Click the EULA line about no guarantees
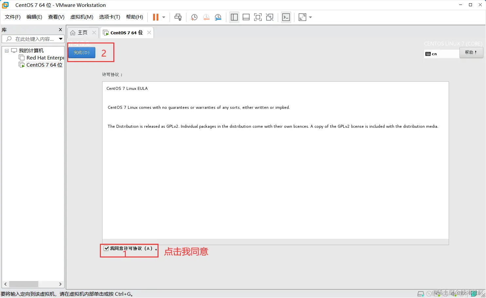 199,108
